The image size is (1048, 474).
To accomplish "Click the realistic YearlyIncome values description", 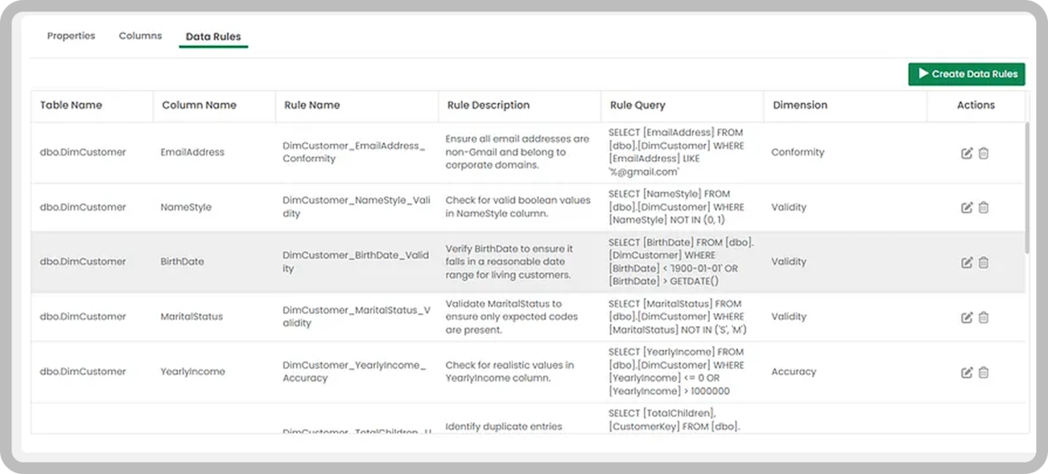I will click(x=510, y=372).
